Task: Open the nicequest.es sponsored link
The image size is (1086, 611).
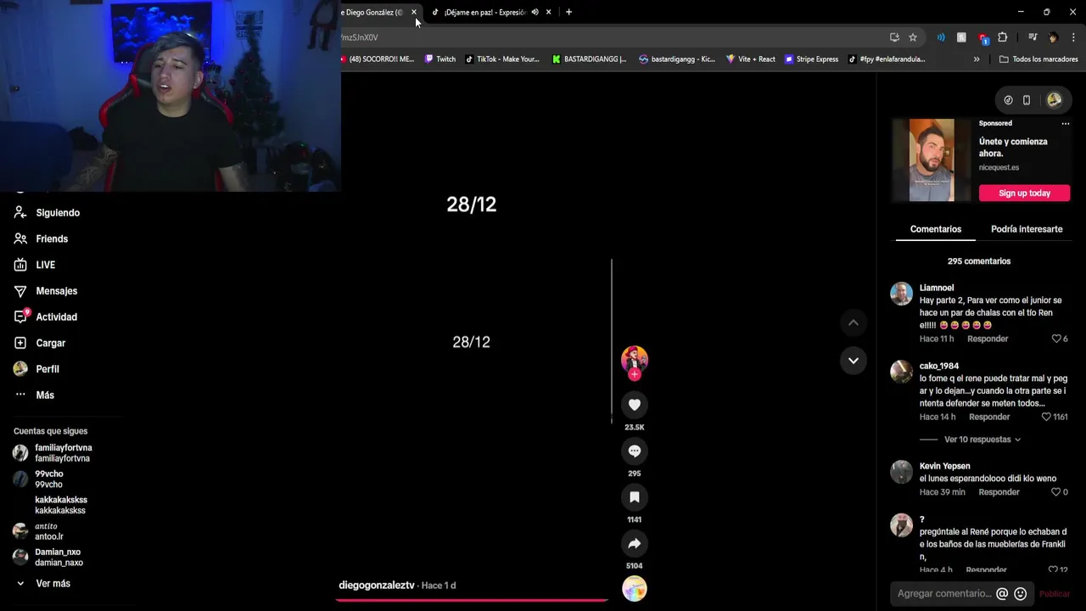Action: point(999,168)
